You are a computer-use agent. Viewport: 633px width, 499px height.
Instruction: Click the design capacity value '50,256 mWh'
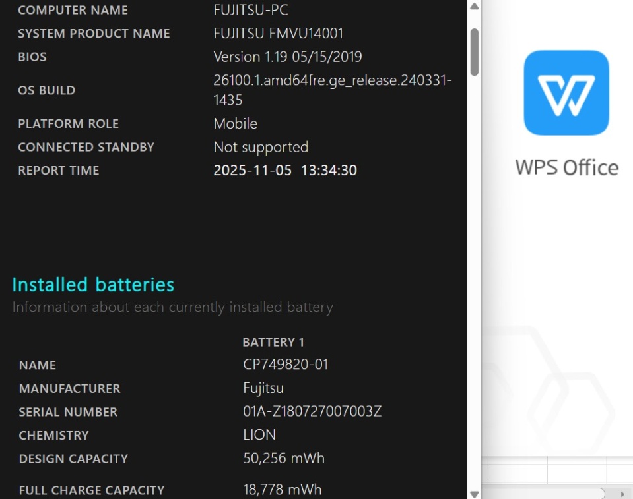[284, 458]
